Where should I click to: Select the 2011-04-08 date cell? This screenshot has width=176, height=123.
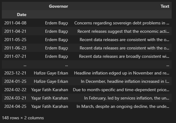pos(15,23)
